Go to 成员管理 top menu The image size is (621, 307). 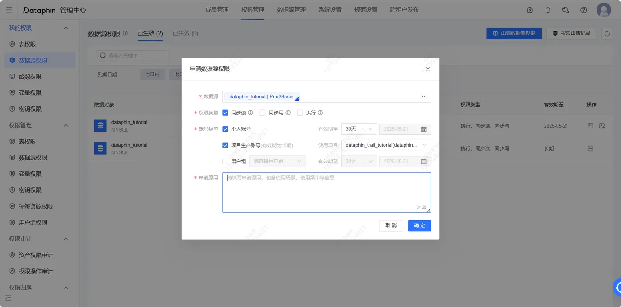click(217, 10)
